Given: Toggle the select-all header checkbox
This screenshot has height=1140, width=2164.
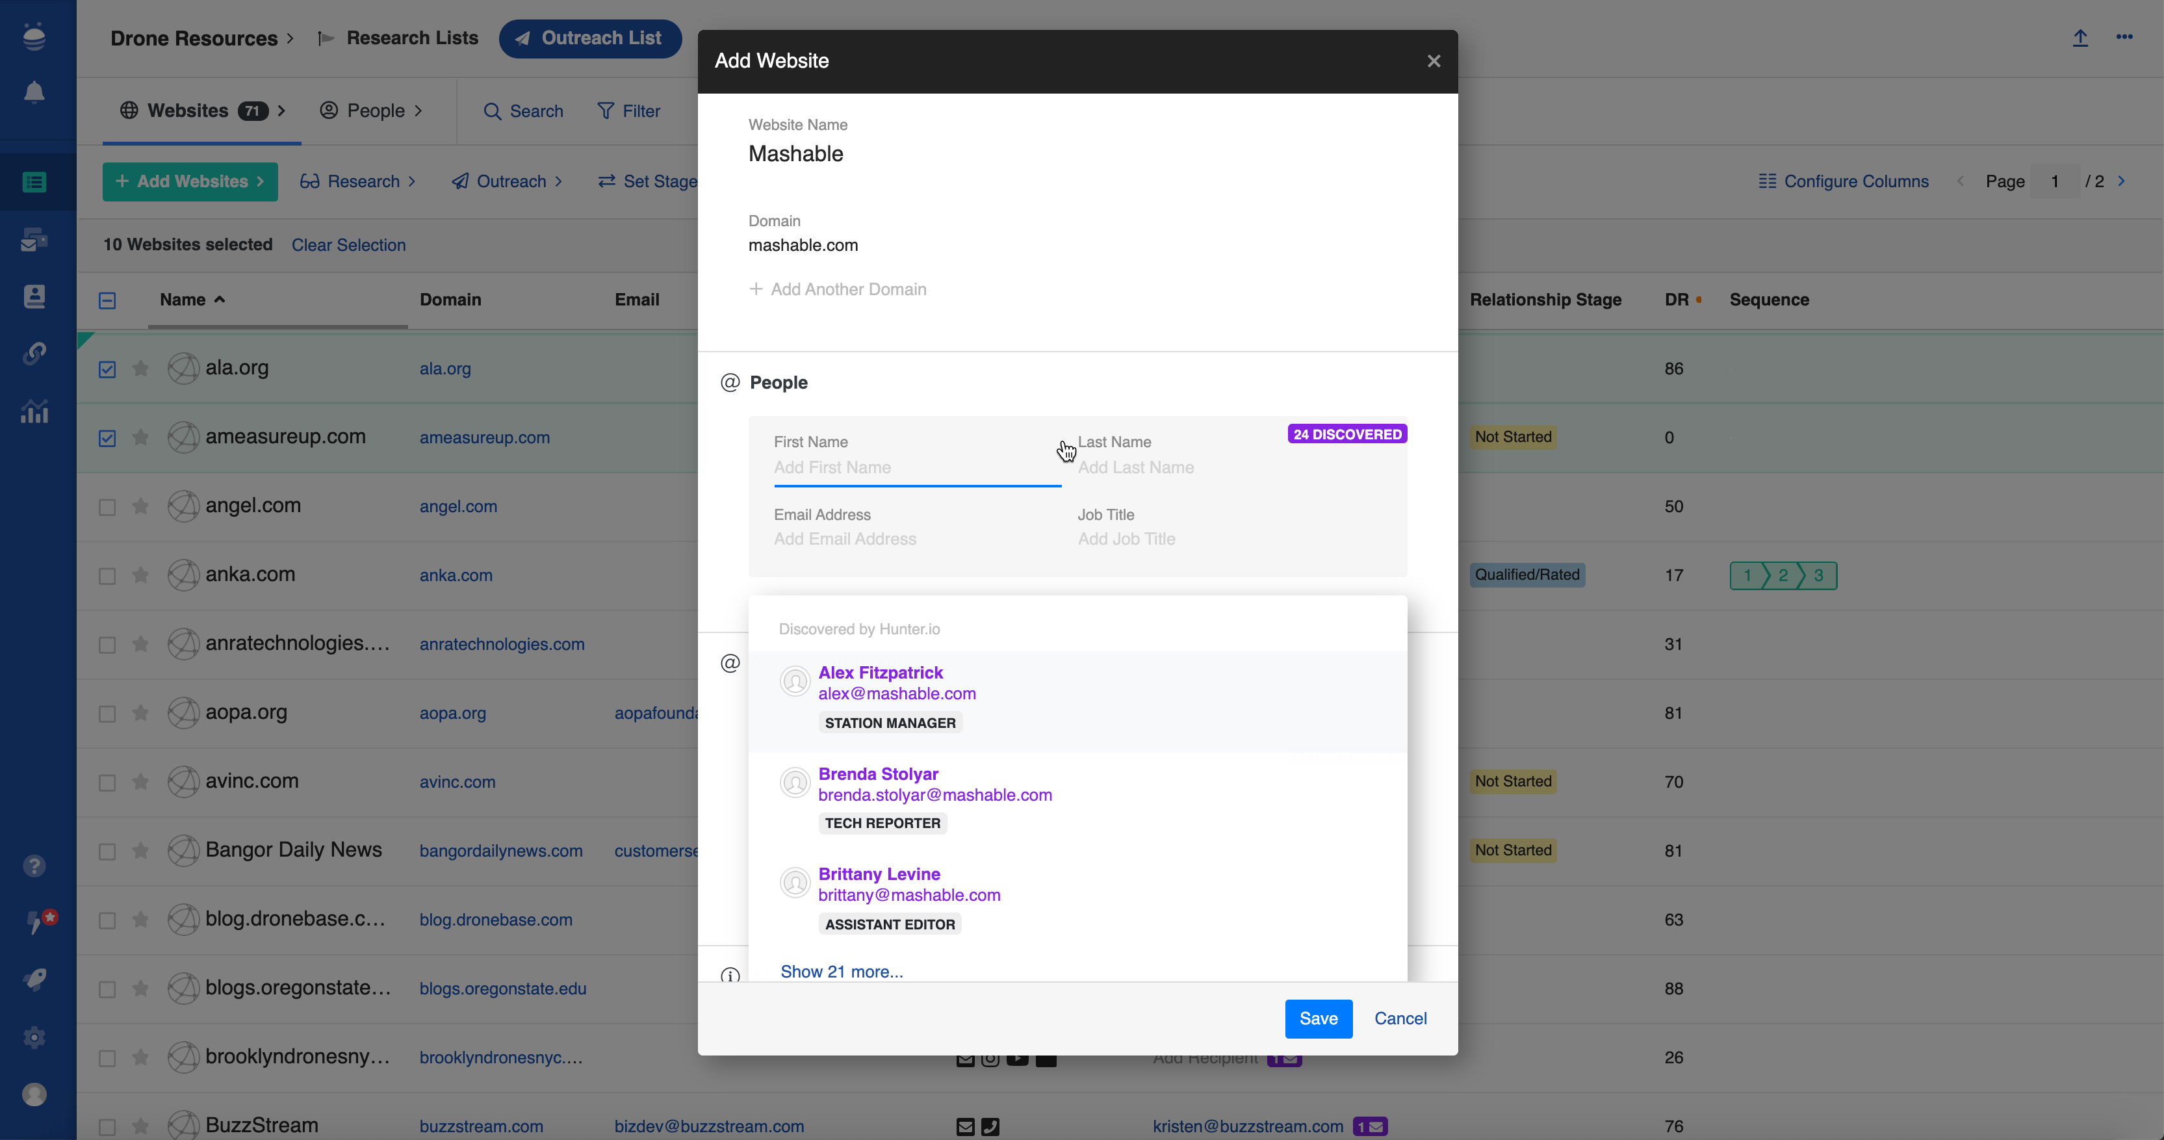Looking at the screenshot, I should tap(107, 301).
